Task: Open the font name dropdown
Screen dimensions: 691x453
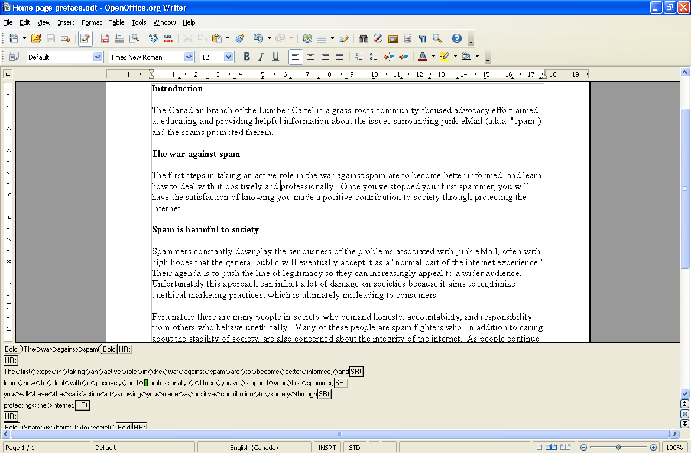Action: [189, 57]
